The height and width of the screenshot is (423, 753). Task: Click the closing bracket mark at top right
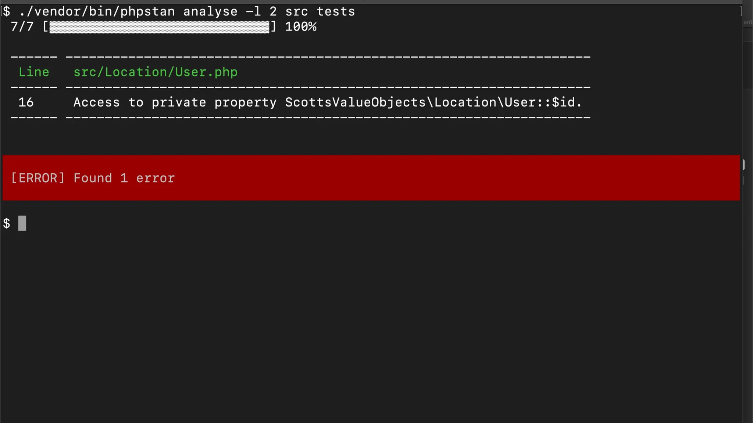tap(741, 11)
